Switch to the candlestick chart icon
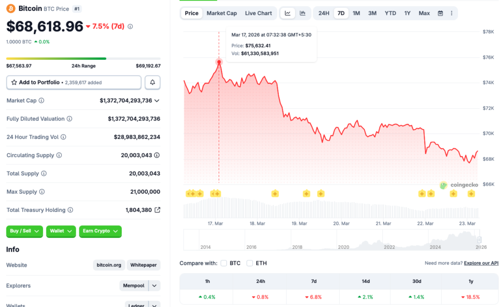The height and width of the screenshot is (307, 501). point(302,13)
